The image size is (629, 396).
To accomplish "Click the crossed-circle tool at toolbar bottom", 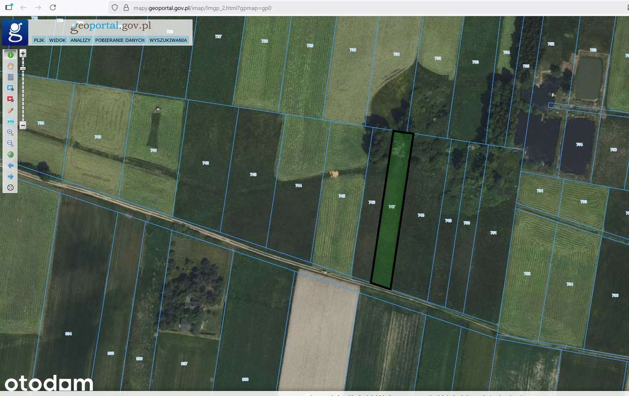I will pyautogui.click(x=10, y=188).
